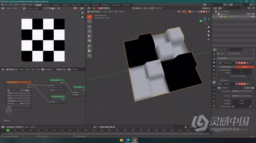Select the Transform tool
Image resolution: width=256 pixels, height=143 pixels.
tap(89, 40)
